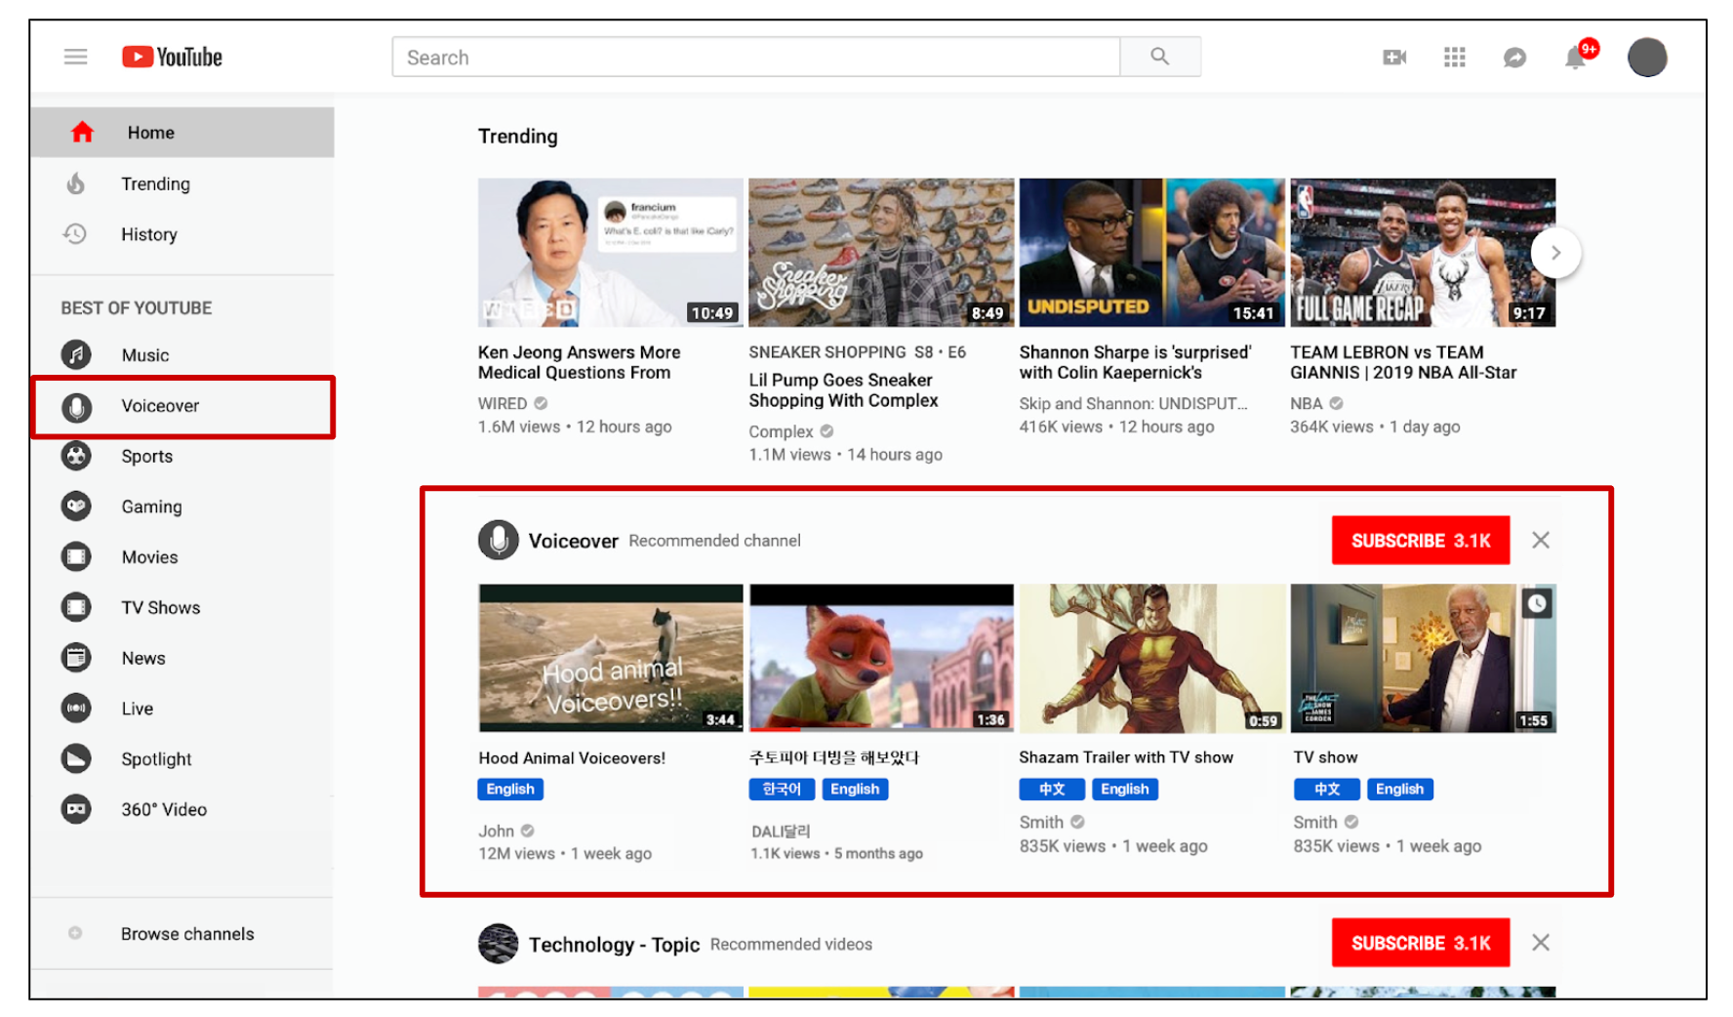The image size is (1733, 1017).
Task: Click 中文 tag under Shazam Trailer
Action: pyautogui.click(x=1052, y=789)
